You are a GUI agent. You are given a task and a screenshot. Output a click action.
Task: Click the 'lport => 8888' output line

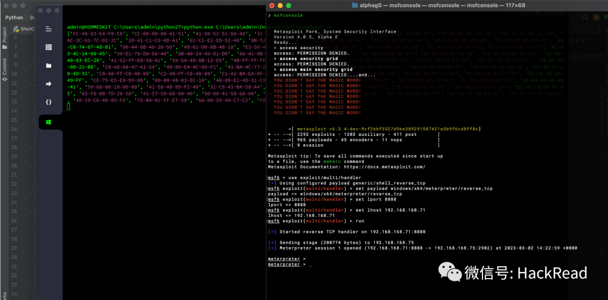click(287, 204)
